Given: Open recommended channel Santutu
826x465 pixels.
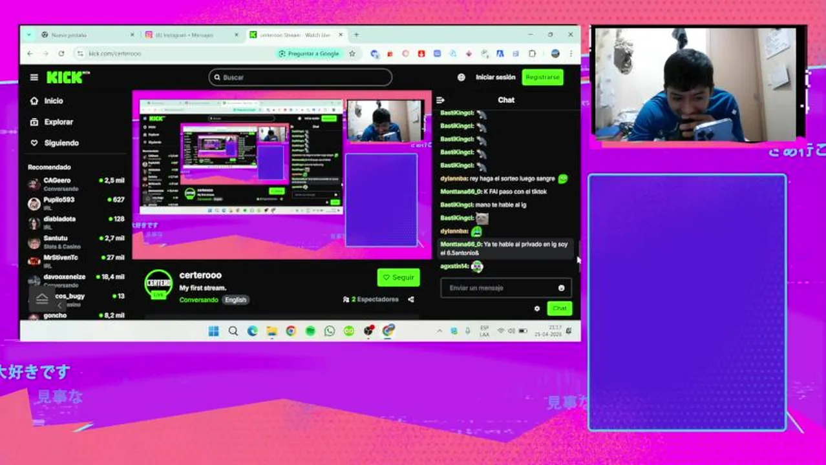Looking at the screenshot, I should pos(76,242).
